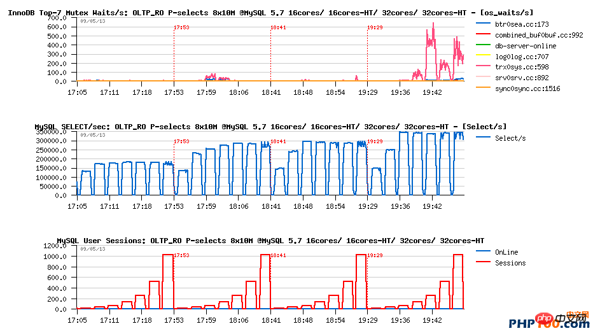Select the btr0sea.cc:173 legend label
The height and width of the screenshot is (331, 593).
click(522, 24)
